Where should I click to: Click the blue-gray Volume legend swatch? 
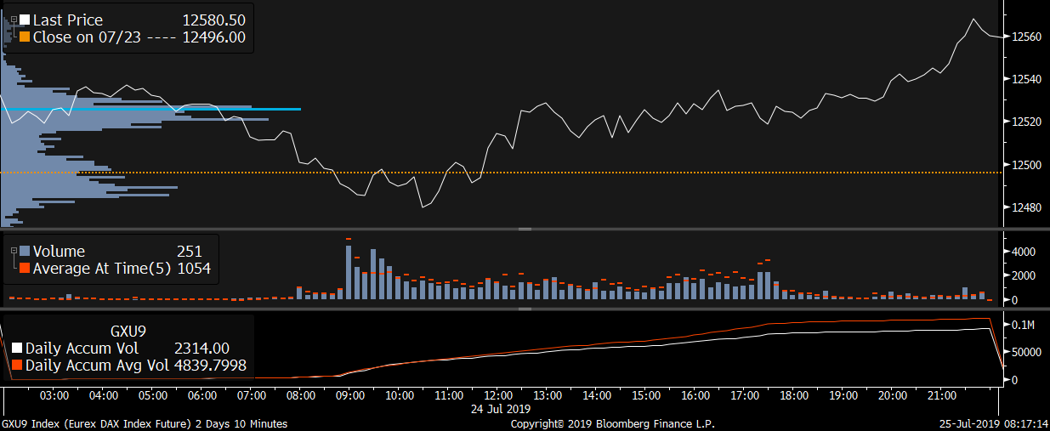[25, 251]
